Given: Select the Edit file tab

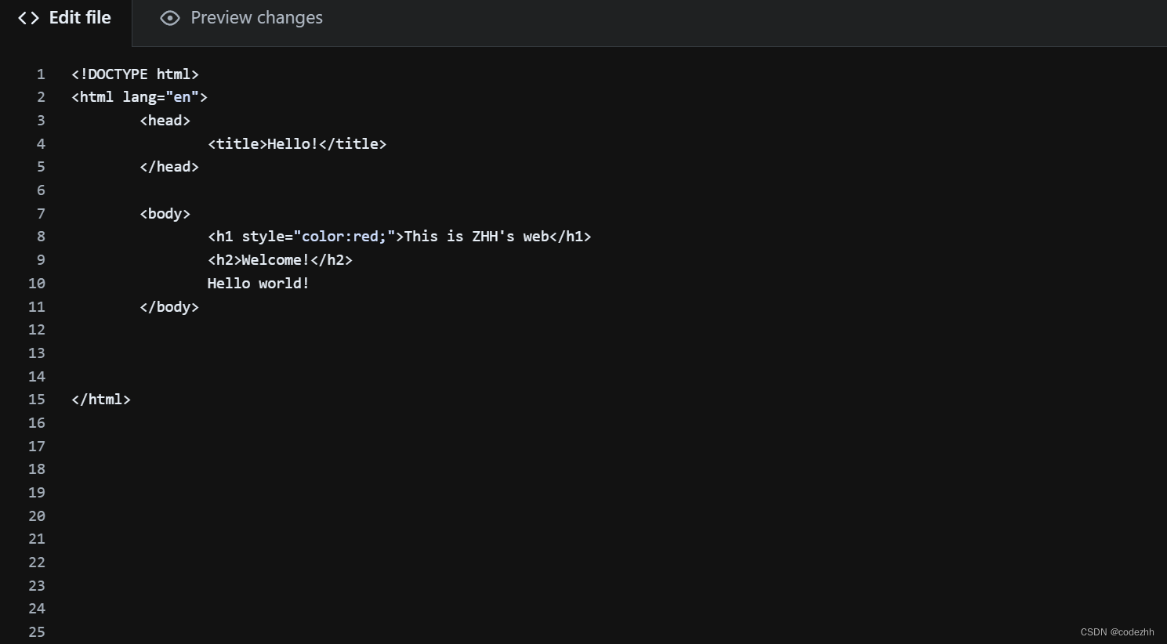Looking at the screenshot, I should tap(79, 17).
